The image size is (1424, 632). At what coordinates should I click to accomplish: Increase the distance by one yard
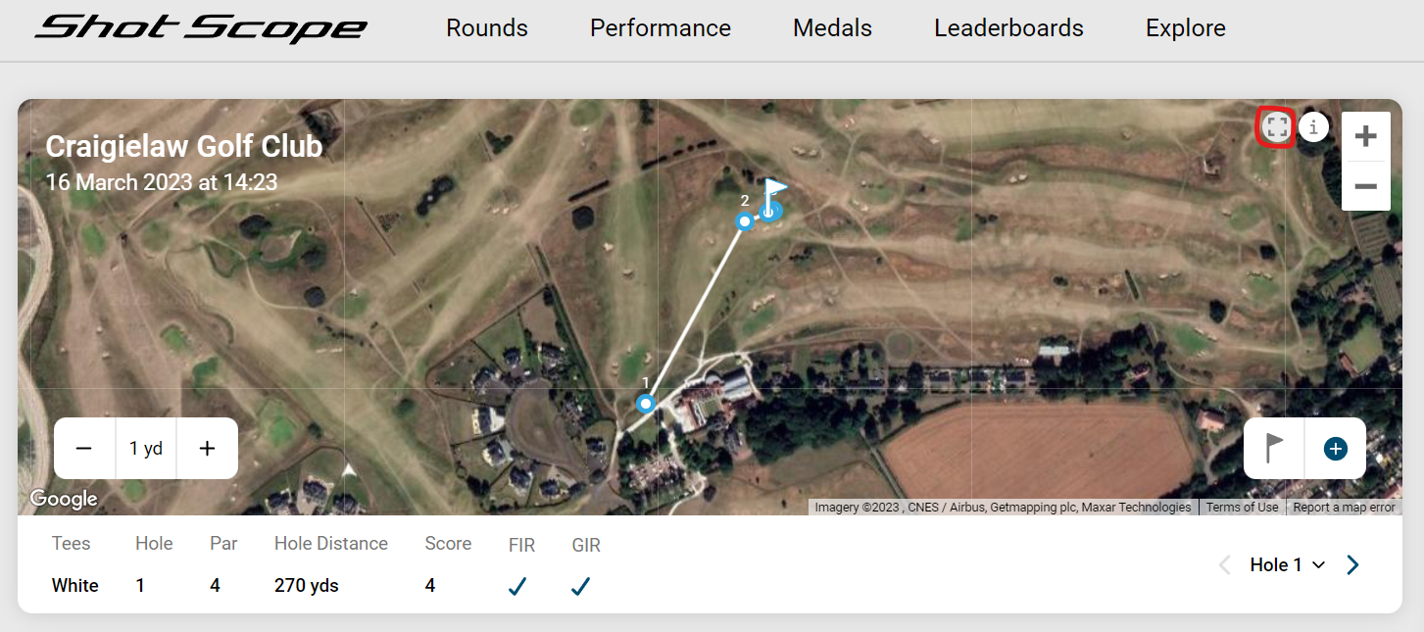207,449
